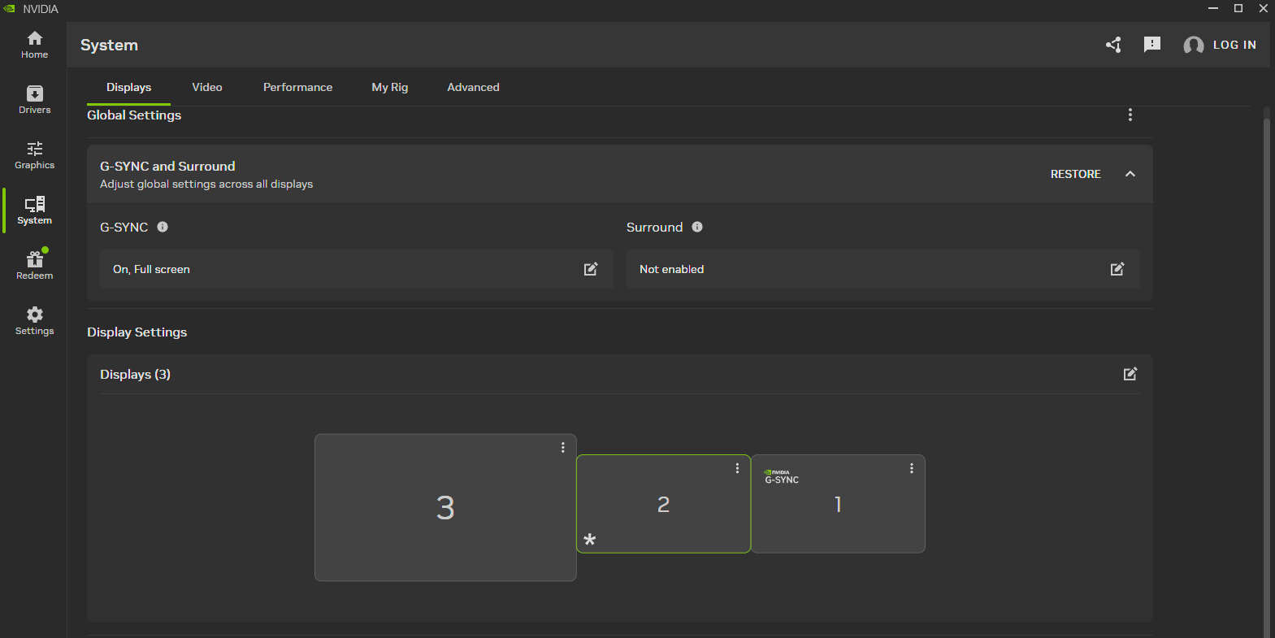Edit the Surround Not enabled setting
The height and width of the screenshot is (638, 1275).
[1117, 269]
